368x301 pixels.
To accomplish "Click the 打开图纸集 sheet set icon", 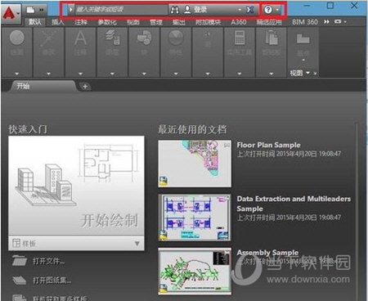I will point(20,280).
